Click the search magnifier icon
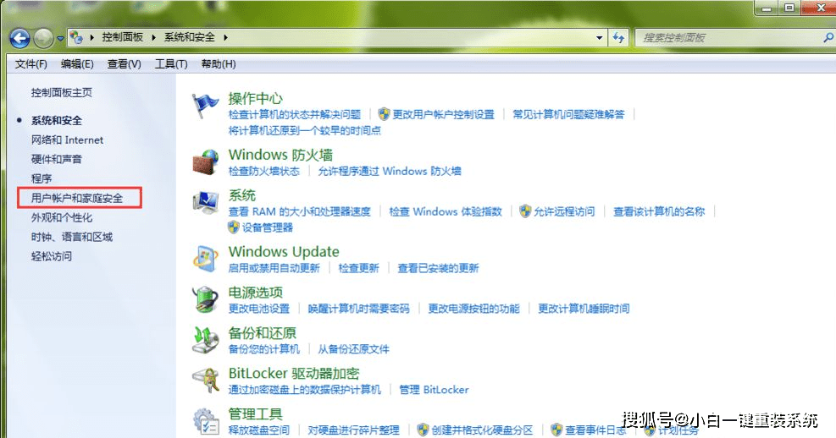 pyautogui.click(x=828, y=38)
